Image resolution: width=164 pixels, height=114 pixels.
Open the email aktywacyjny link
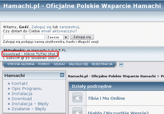pos(59,31)
